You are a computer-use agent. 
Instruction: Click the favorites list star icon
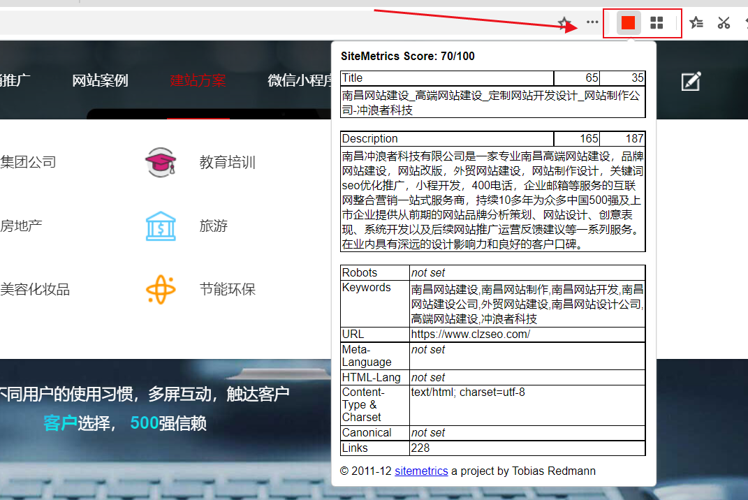(x=696, y=23)
